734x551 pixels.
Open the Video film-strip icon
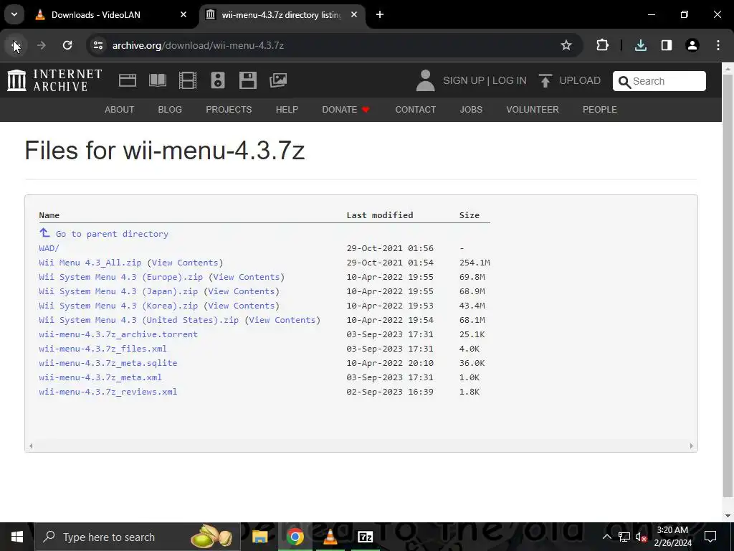point(188,80)
